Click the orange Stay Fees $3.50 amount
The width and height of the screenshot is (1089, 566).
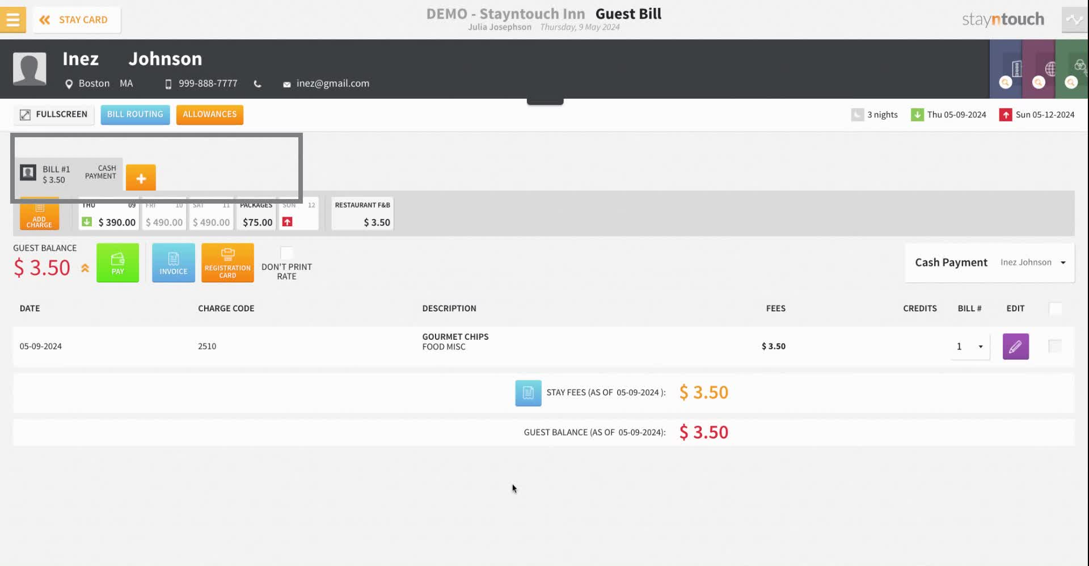click(x=704, y=392)
